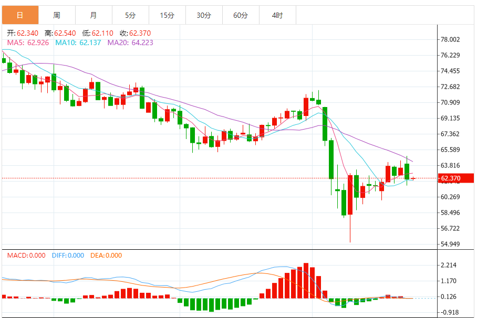The height and width of the screenshot is (318, 477).
Task: Switch to the 月 monthly tab
Action: [x=94, y=15]
